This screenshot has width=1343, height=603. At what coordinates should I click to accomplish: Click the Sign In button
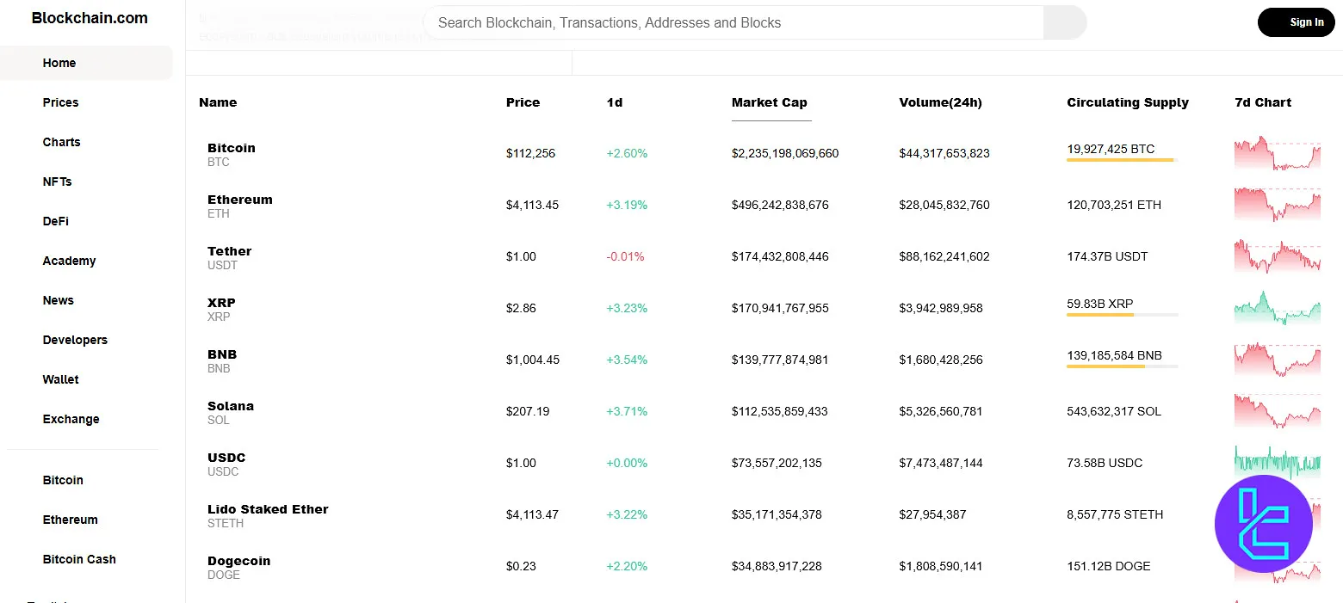[1295, 22]
